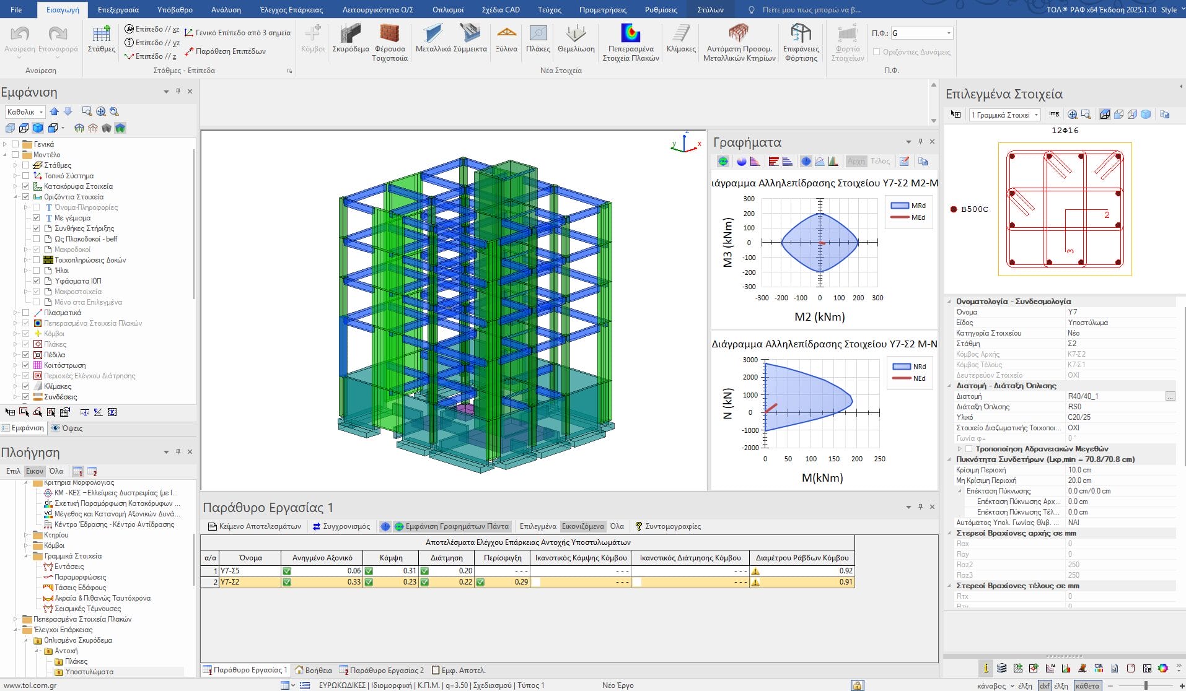
Task: Uncheck the Κατακόρυφα Στοιχεία checkbox
Action: coord(26,186)
